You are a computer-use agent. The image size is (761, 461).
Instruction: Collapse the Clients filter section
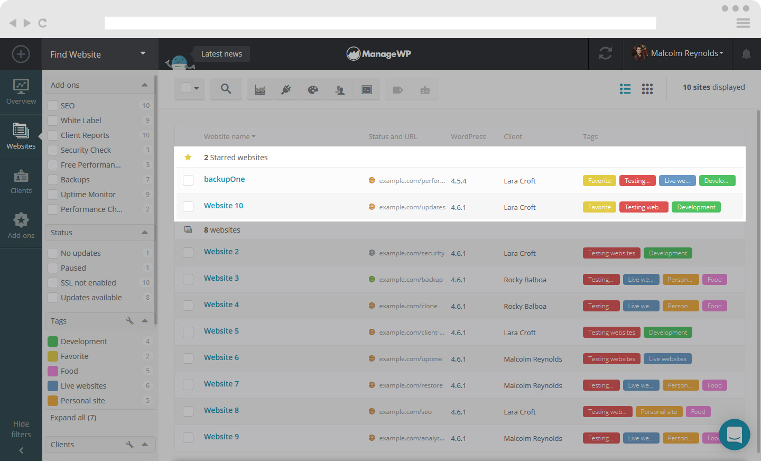point(145,445)
